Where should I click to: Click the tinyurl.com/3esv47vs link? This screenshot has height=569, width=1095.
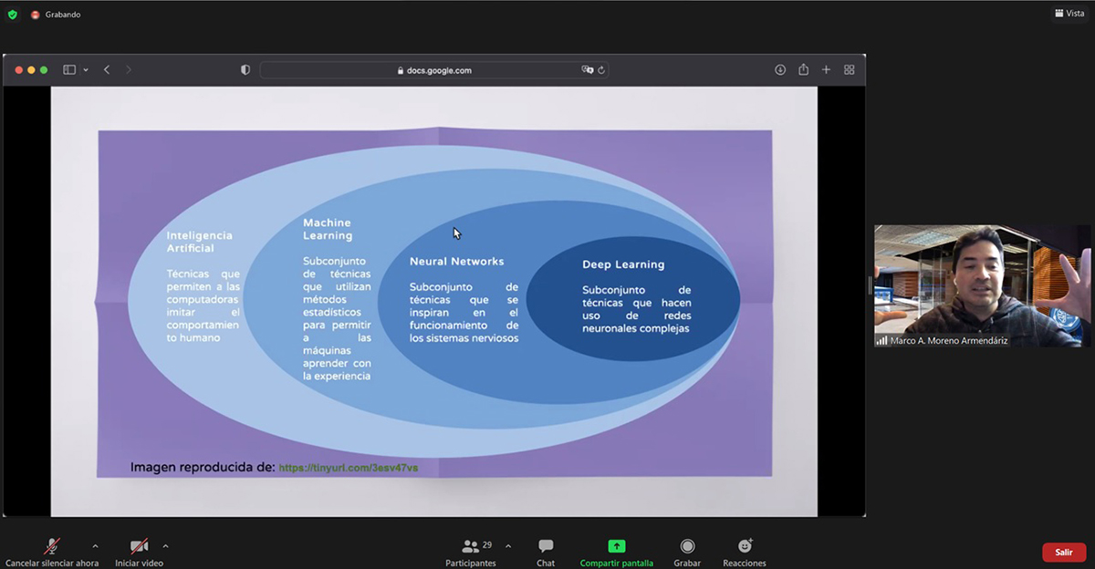pyautogui.click(x=349, y=467)
